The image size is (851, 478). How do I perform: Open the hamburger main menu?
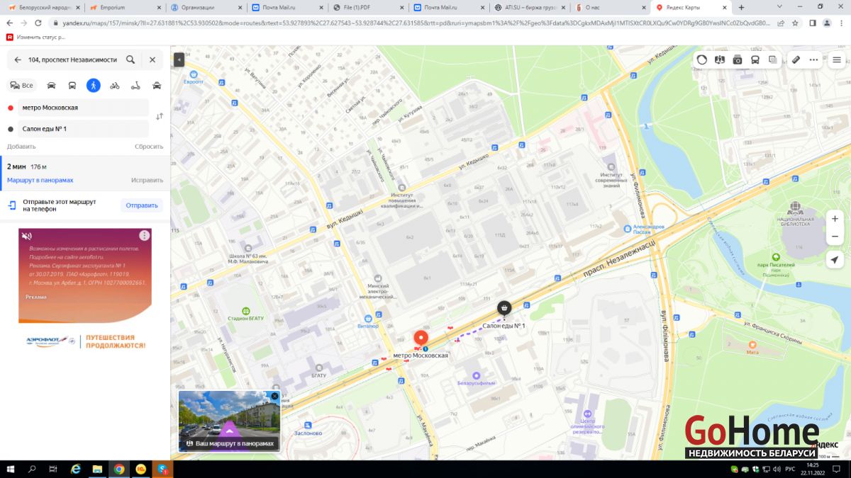tap(837, 60)
